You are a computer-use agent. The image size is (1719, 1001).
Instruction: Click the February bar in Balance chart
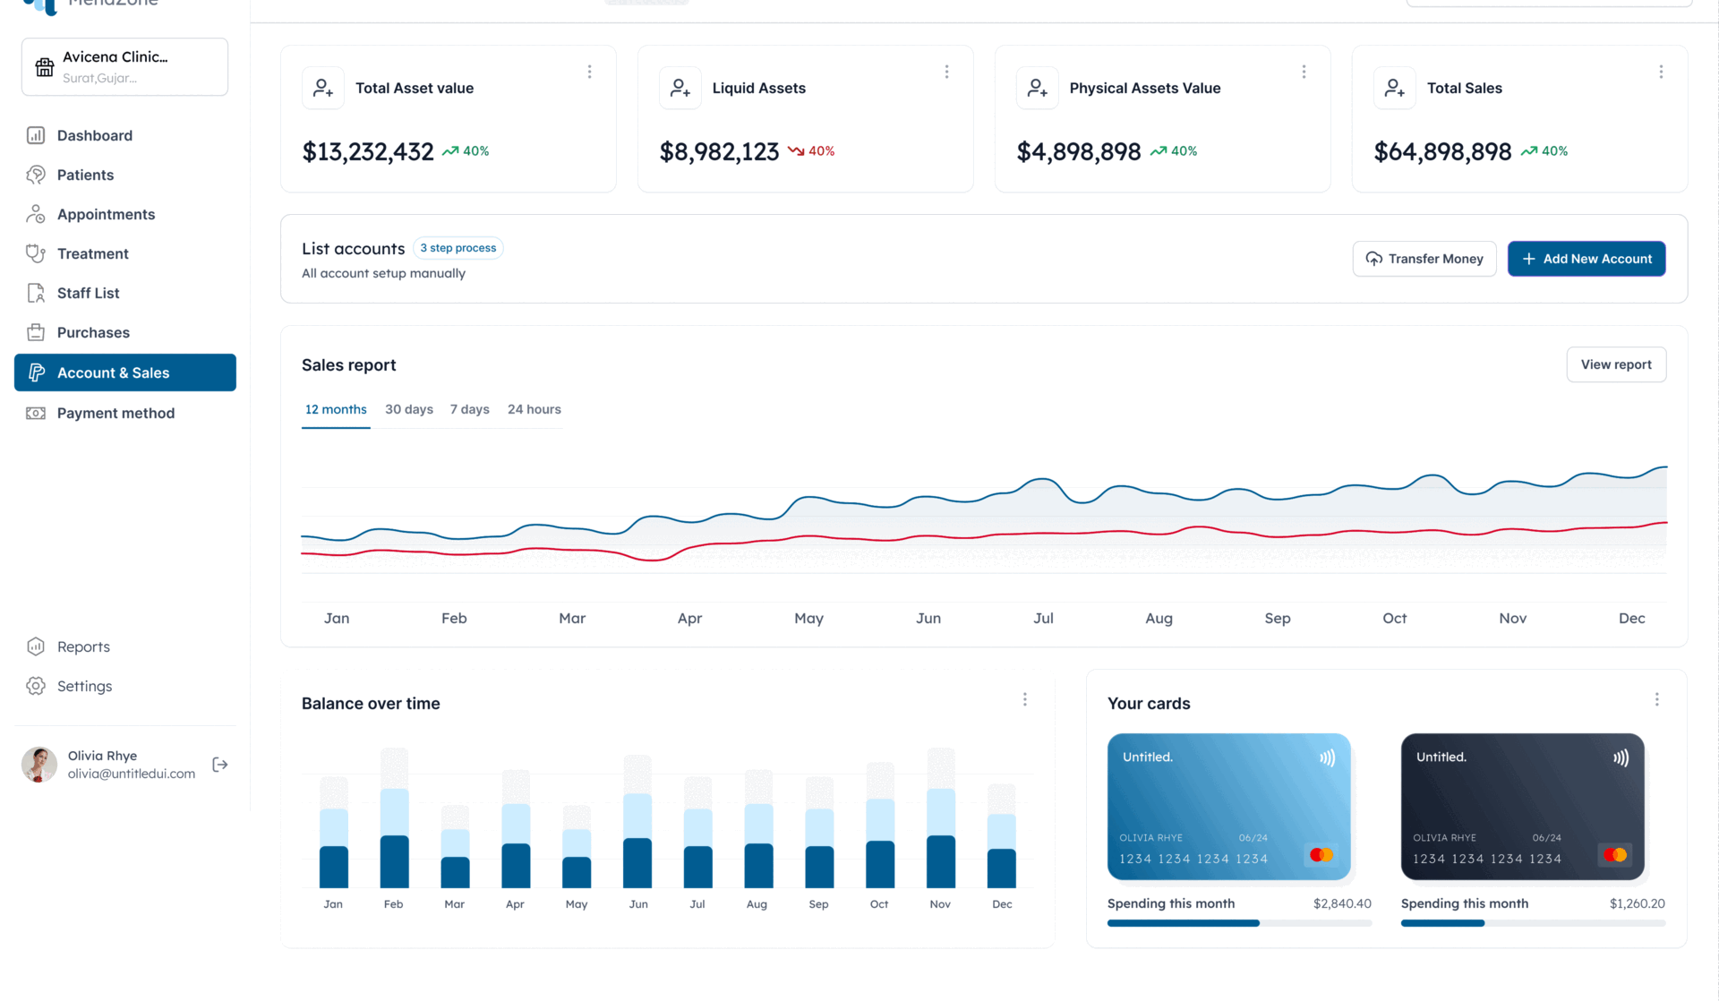coord(394,817)
